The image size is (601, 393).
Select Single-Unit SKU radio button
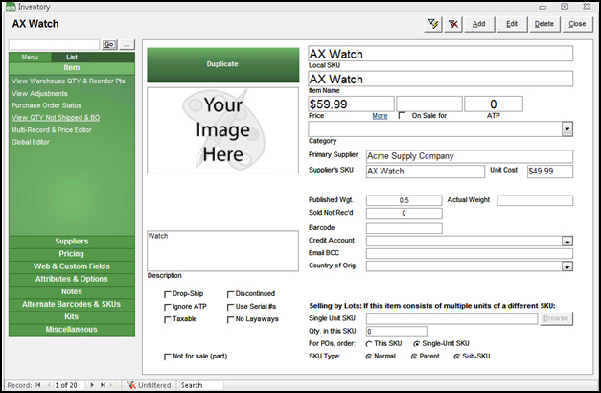[x=416, y=344]
